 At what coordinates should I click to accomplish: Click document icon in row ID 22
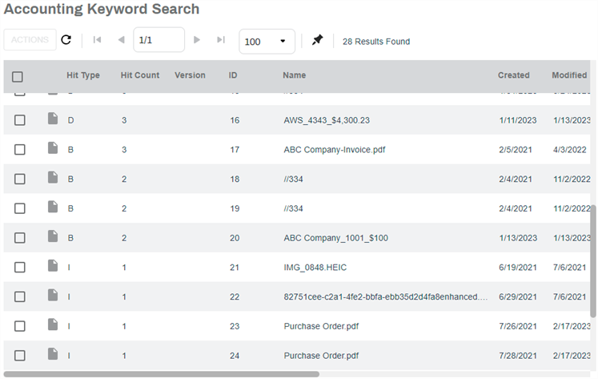53,295
